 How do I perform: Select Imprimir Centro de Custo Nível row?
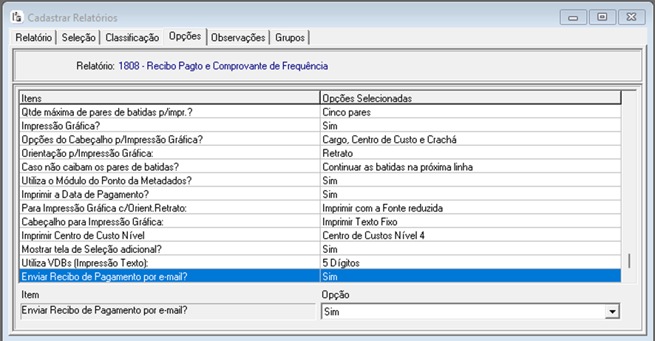point(169,236)
